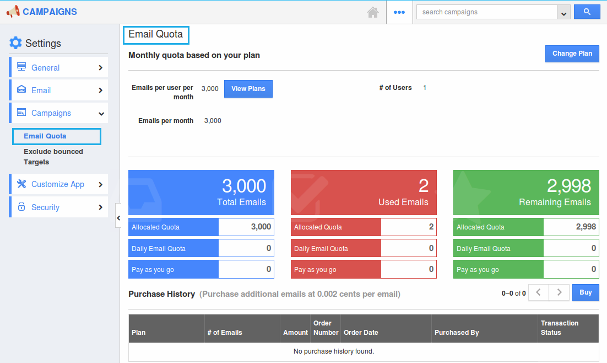Open Exclude bounced Targets setting
Viewport: 607px width, 363px height.
click(53, 157)
